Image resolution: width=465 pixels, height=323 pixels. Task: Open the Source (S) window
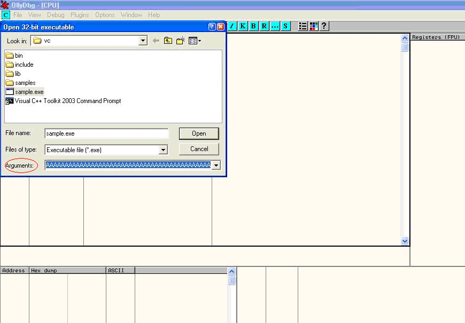[x=285, y=26]
